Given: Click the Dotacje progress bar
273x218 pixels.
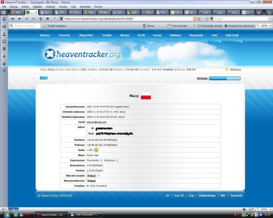Looking at the screenshot, I should pyautogui.click(x=224, y=78).
